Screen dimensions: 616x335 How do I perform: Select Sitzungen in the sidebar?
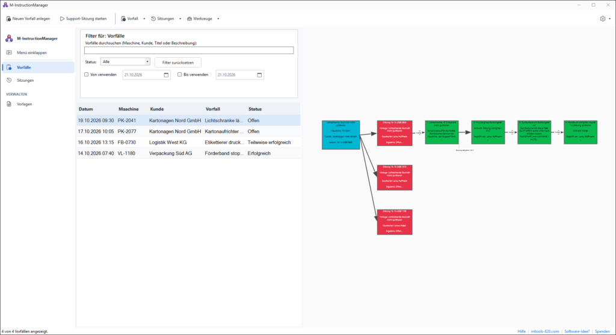point(38,80)
